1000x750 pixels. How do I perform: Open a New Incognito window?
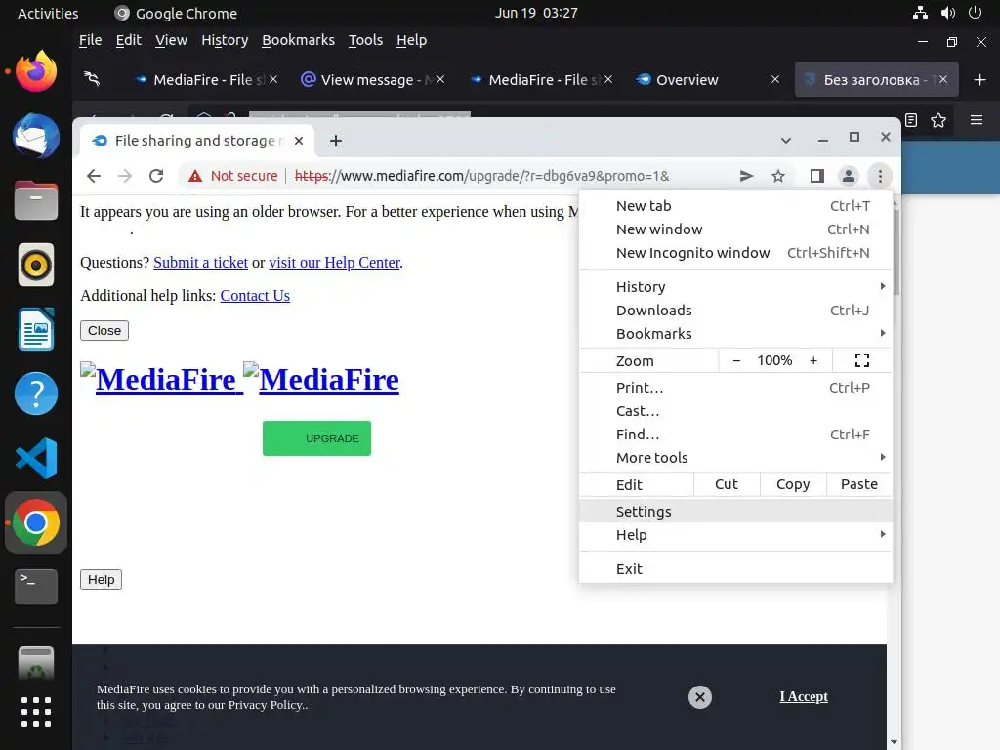point(735,253)
